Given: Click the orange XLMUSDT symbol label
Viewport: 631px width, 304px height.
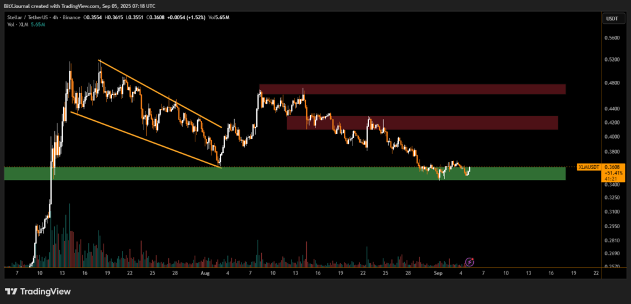Looking at the screenshot, I should [588, 167].
